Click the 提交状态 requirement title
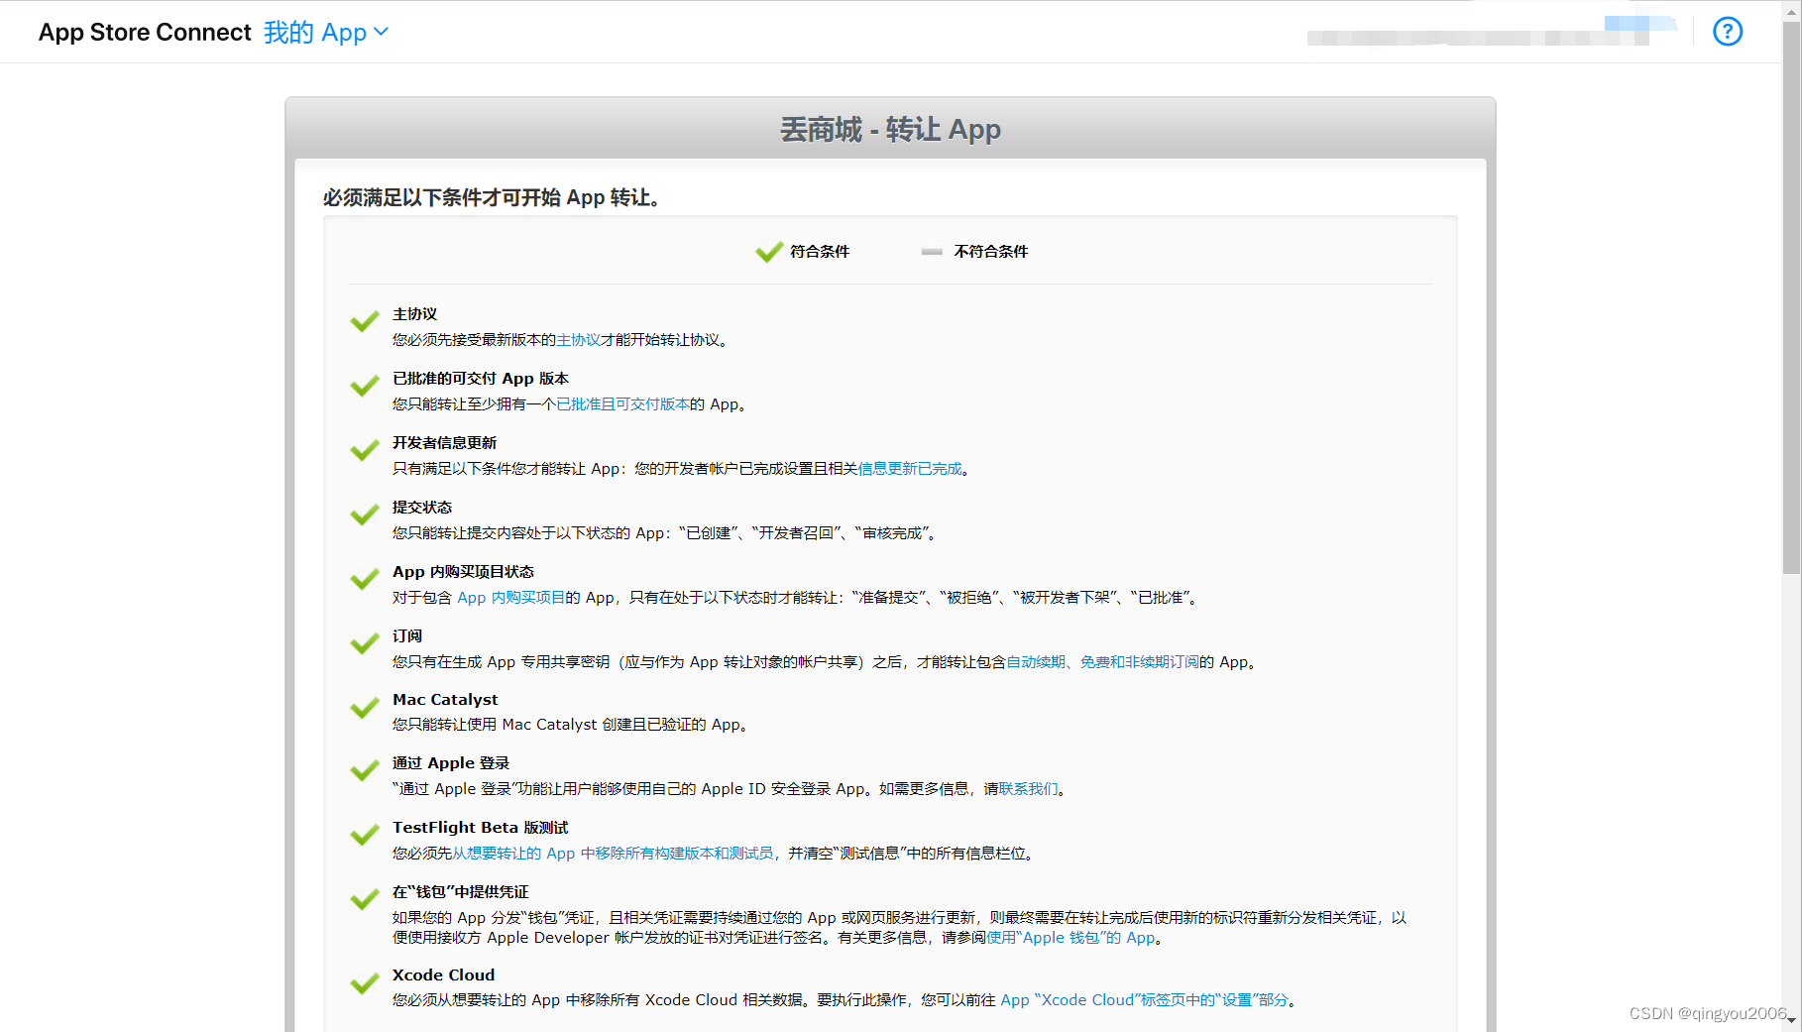 pyautogui.click(x=422, y=508)
